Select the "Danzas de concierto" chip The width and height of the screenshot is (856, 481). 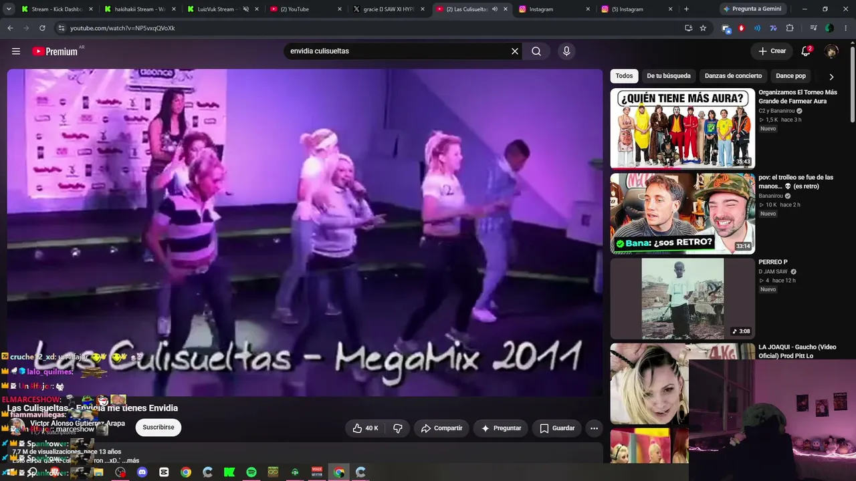(733, 76)
